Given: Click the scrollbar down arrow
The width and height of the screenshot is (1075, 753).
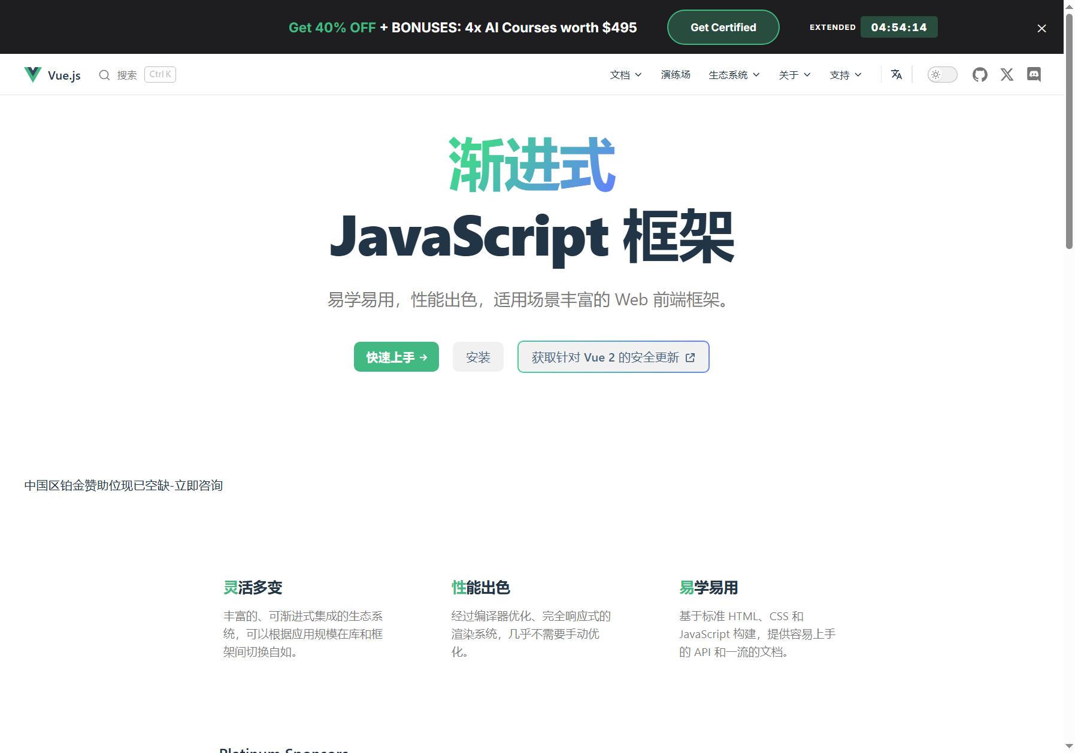Looking at the screenshot, I should click(x=1069, y=746).
